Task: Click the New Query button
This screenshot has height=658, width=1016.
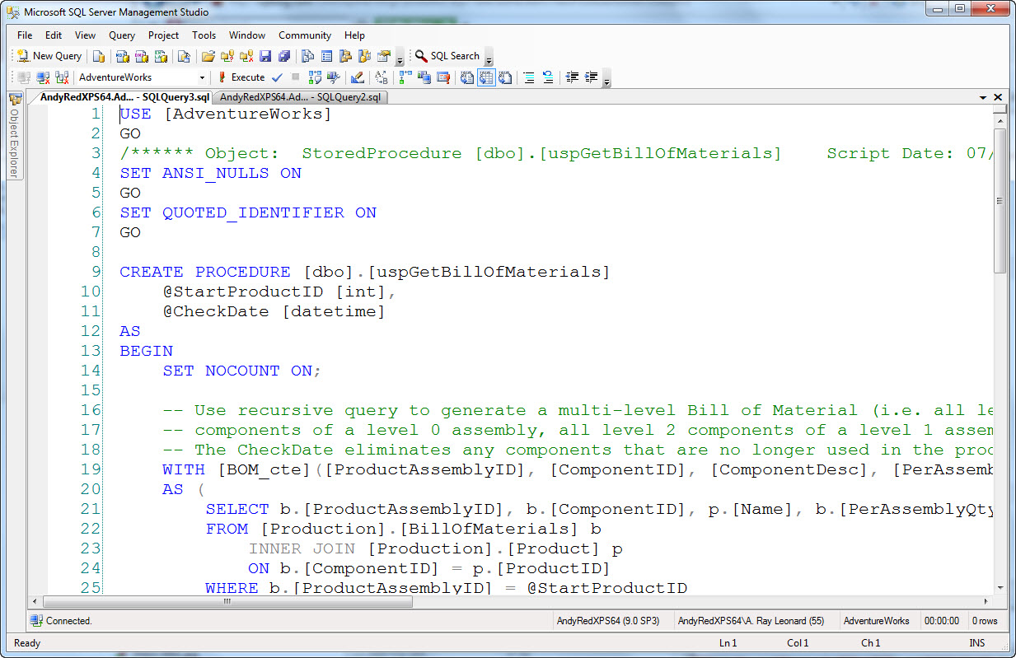Action: (49, 56)
